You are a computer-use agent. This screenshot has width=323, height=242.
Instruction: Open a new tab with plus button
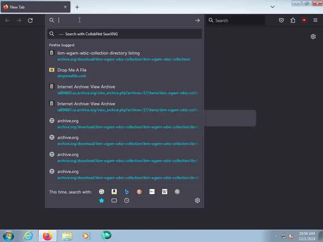(77, 7)
